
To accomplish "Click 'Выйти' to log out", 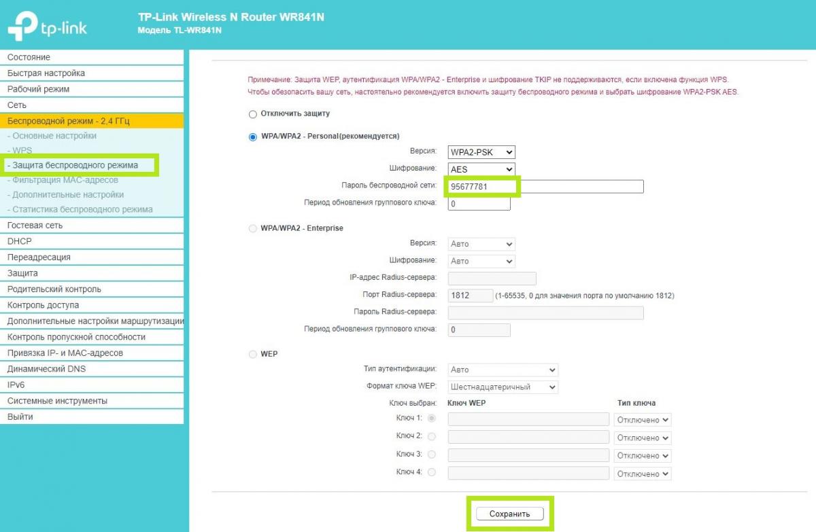I will point(20,417).
